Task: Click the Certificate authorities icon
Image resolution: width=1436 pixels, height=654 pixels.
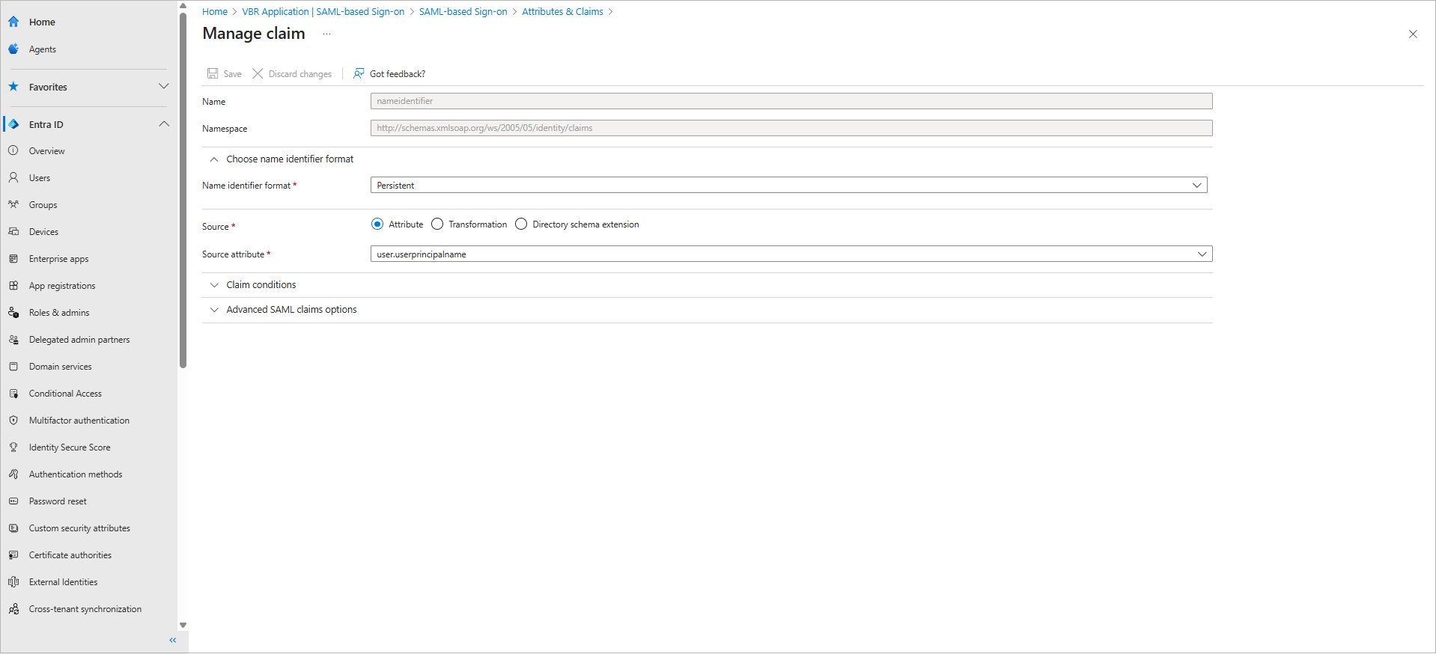Action: [x=13, y=554]
